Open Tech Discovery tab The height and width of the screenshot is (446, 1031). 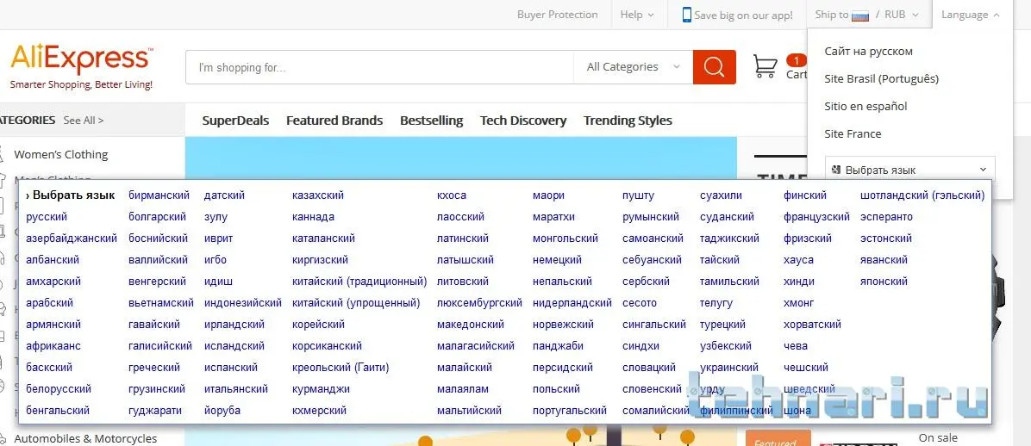click(x=523, y=121)
